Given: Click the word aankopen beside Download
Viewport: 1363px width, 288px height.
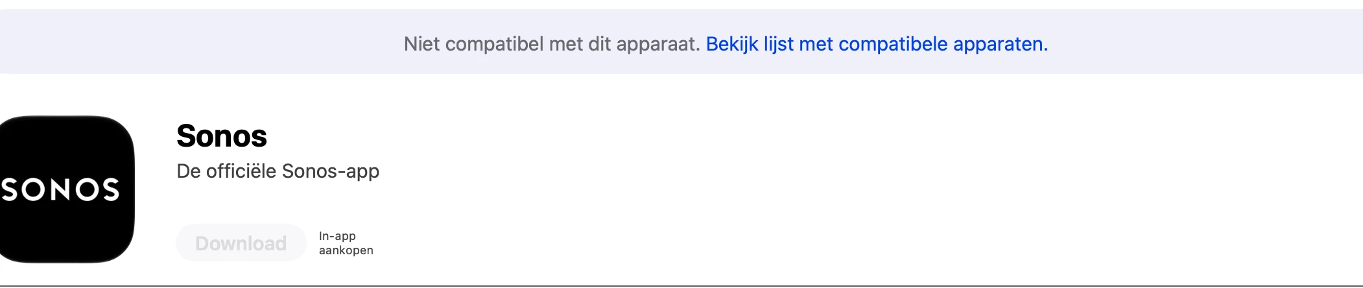Looking at the screenshot, I should click(x=346, y=250).
